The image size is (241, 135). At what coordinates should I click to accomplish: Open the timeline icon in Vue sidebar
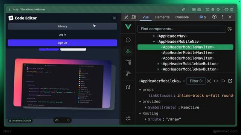(x=128, y=73)
